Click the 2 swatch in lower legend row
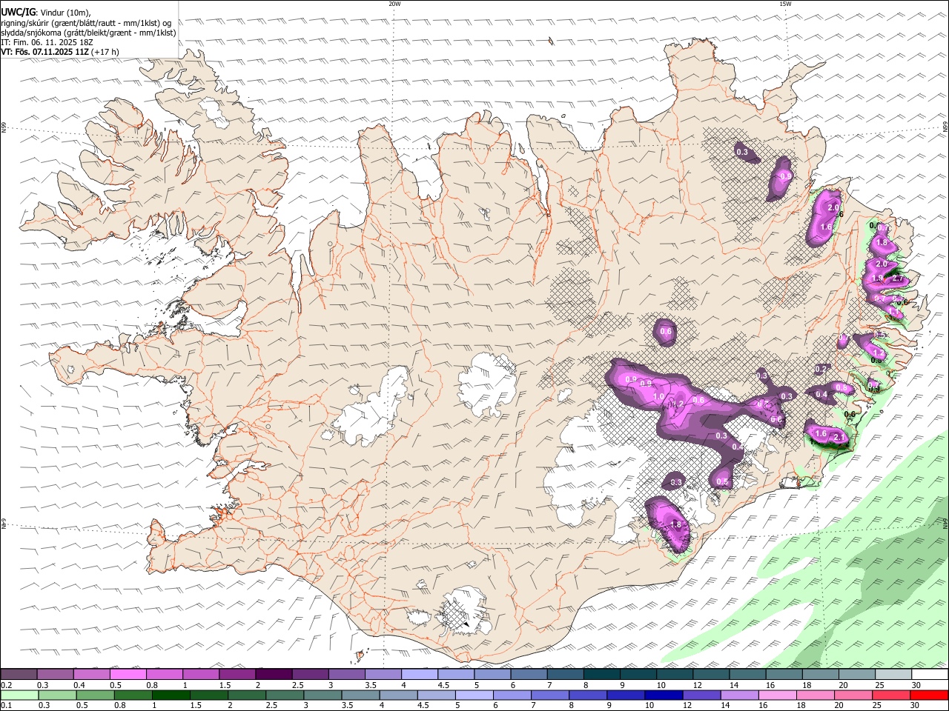This screenshot has width=949, height=711. point(247,695)
